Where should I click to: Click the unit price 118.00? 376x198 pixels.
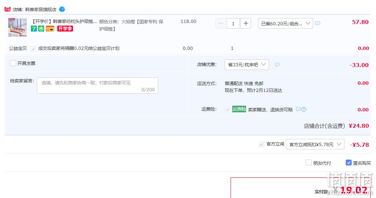188,22
